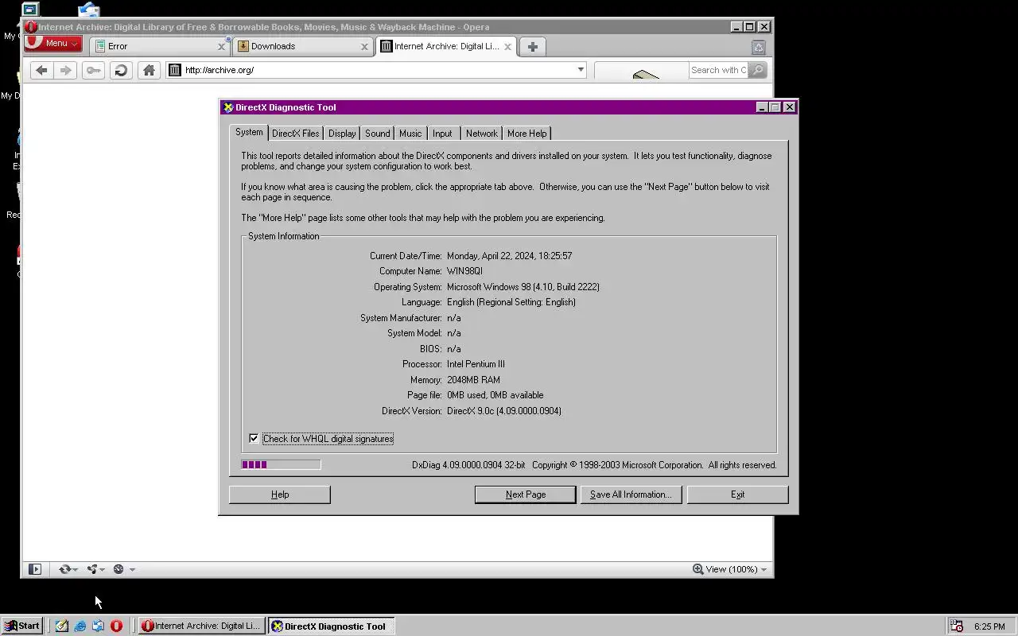Switch to the More Help tab
1018x636 pixels.
click(526, 134)
